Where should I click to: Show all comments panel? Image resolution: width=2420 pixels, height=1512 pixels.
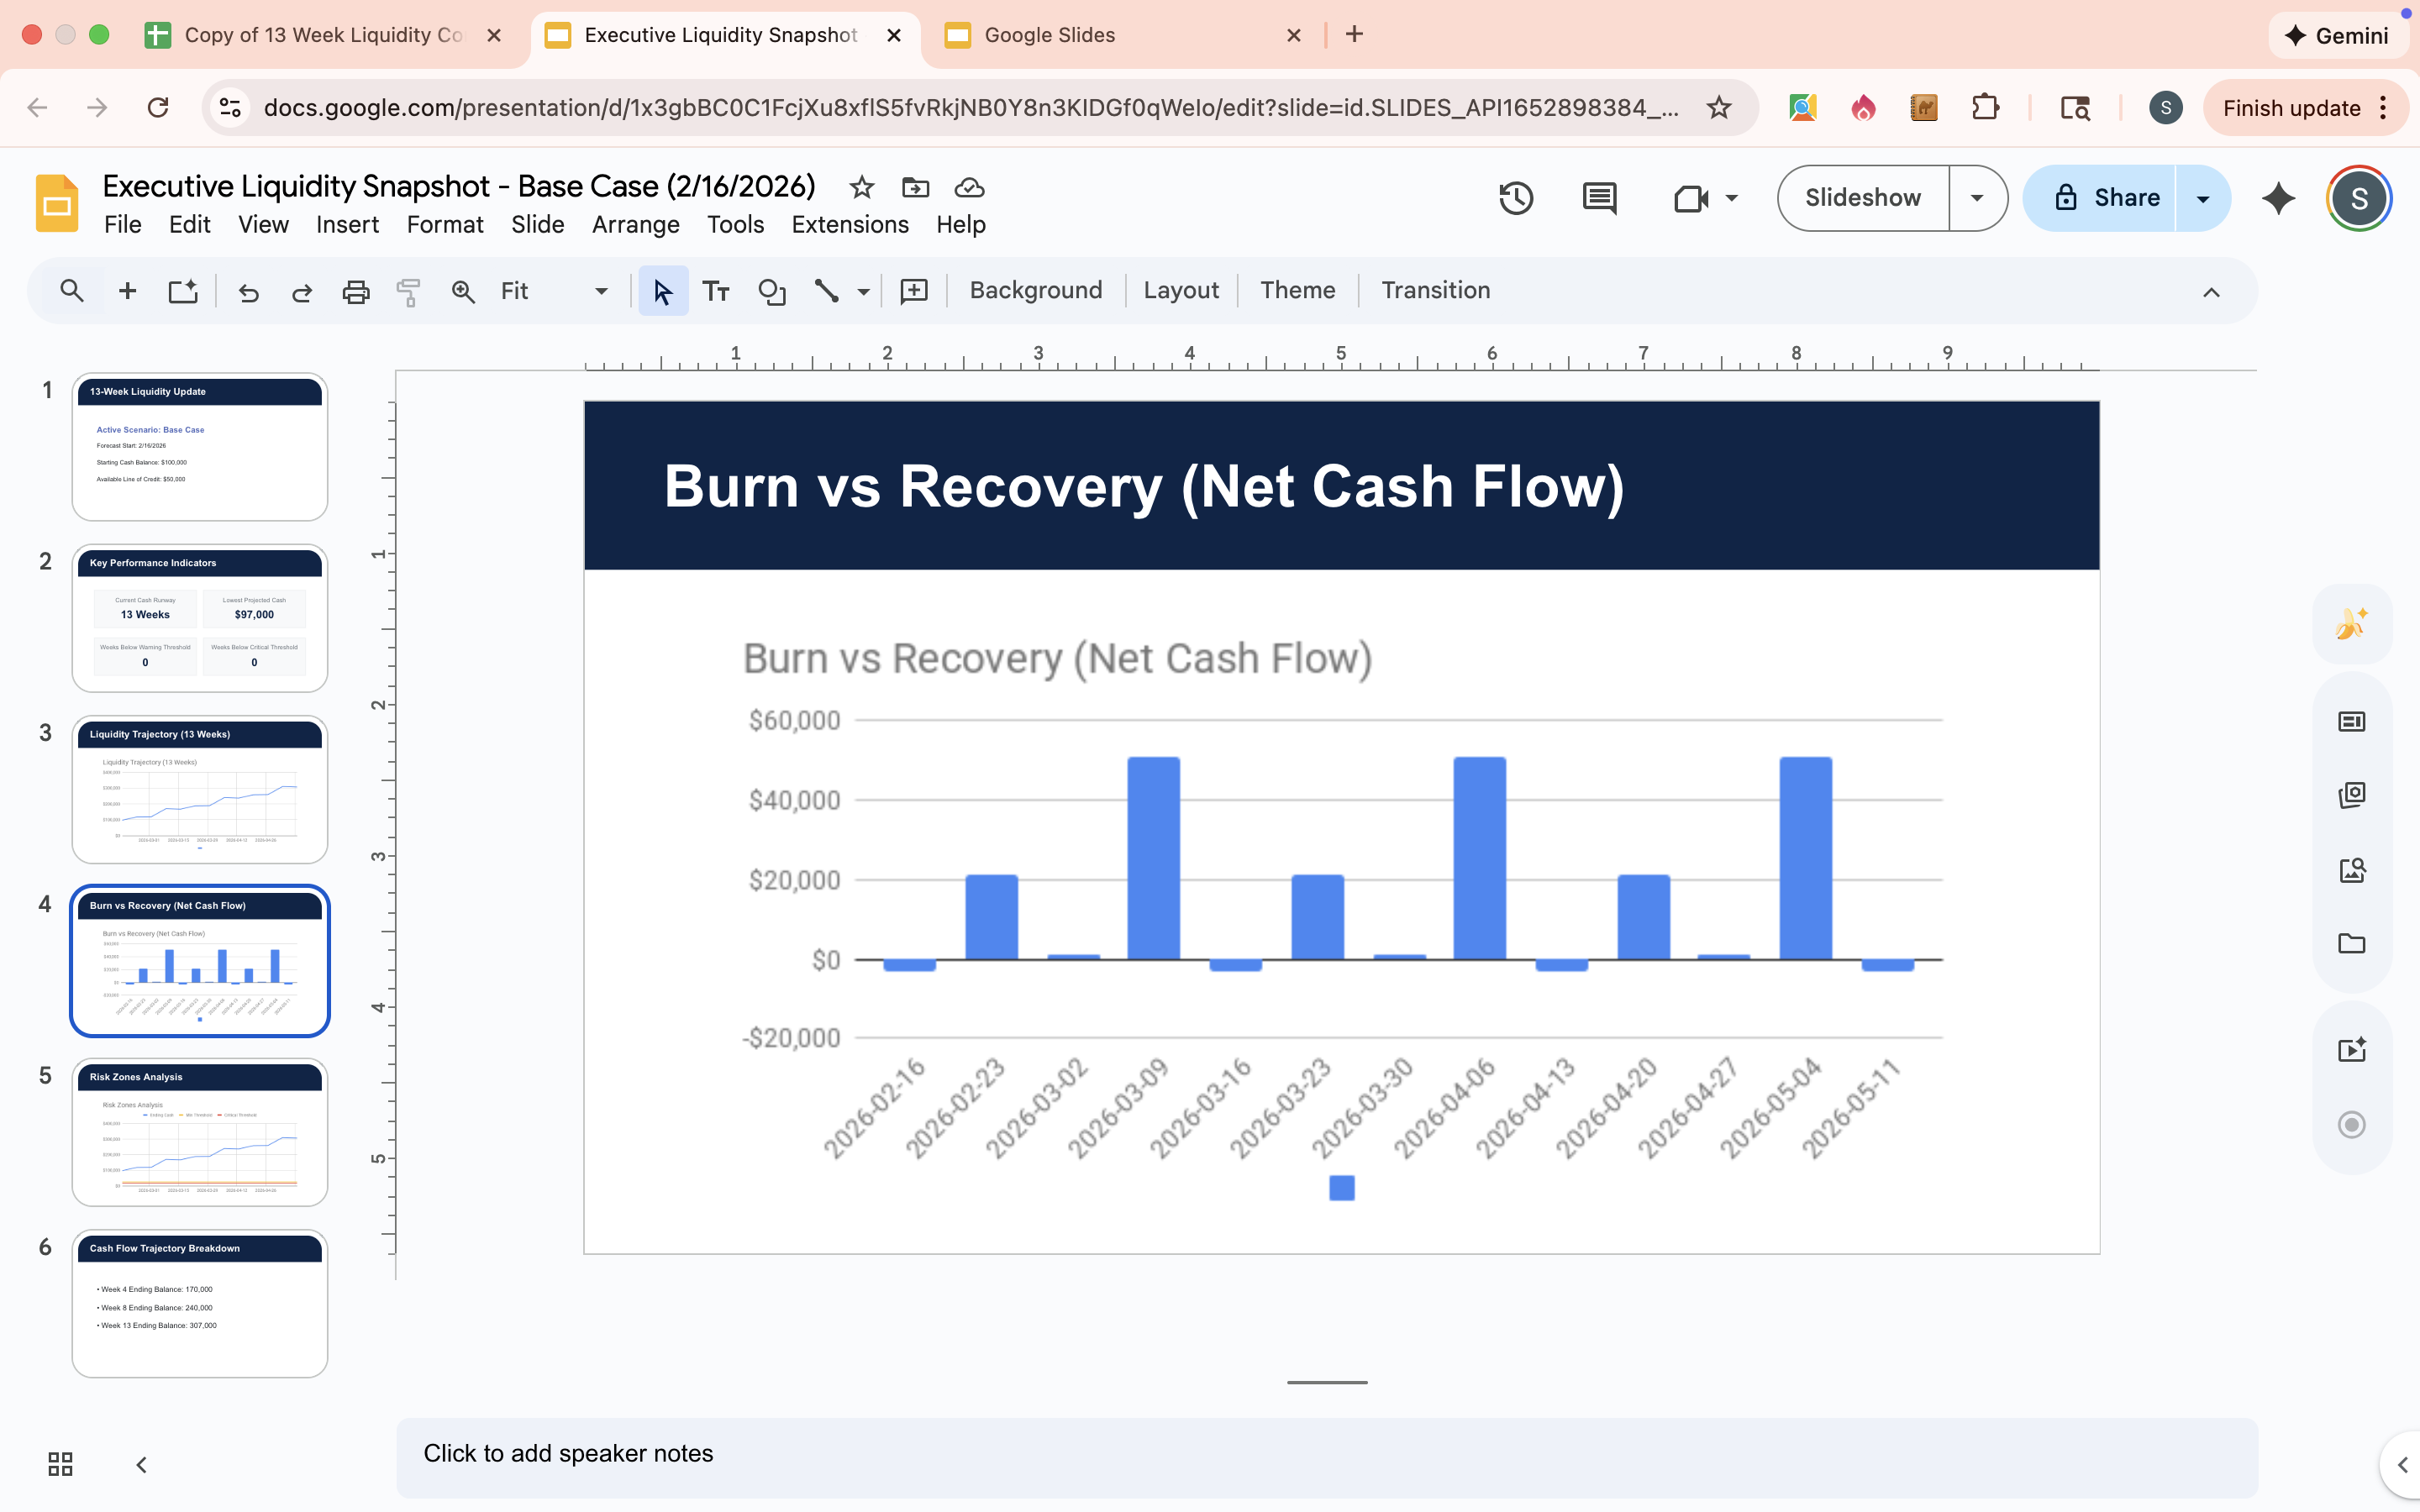(1600, 198)
